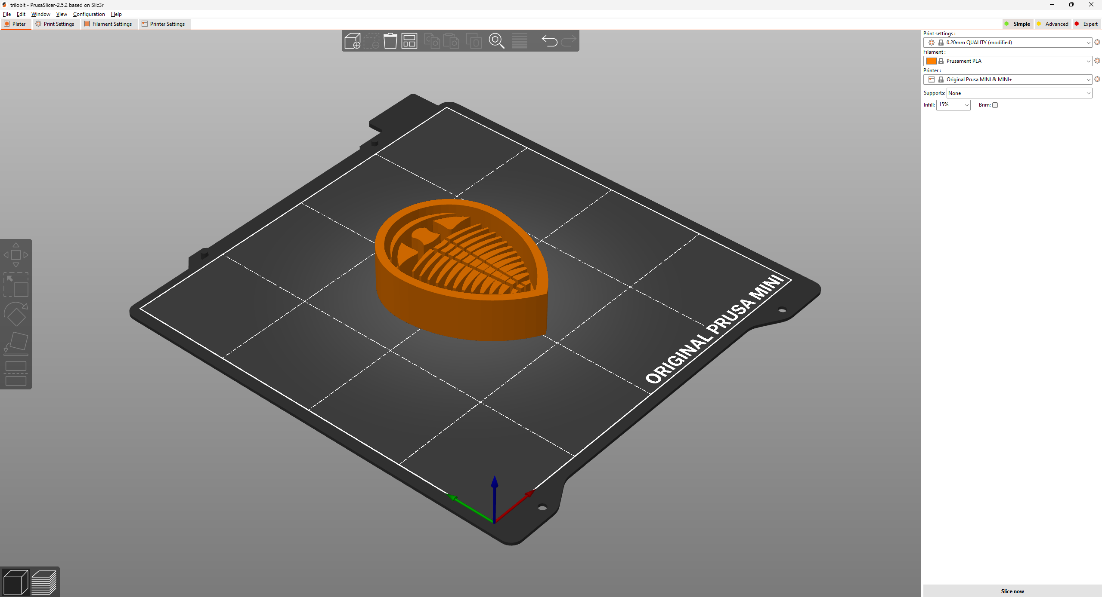
Task: Click the orange filament color swatch
Action: click(932, 61)
